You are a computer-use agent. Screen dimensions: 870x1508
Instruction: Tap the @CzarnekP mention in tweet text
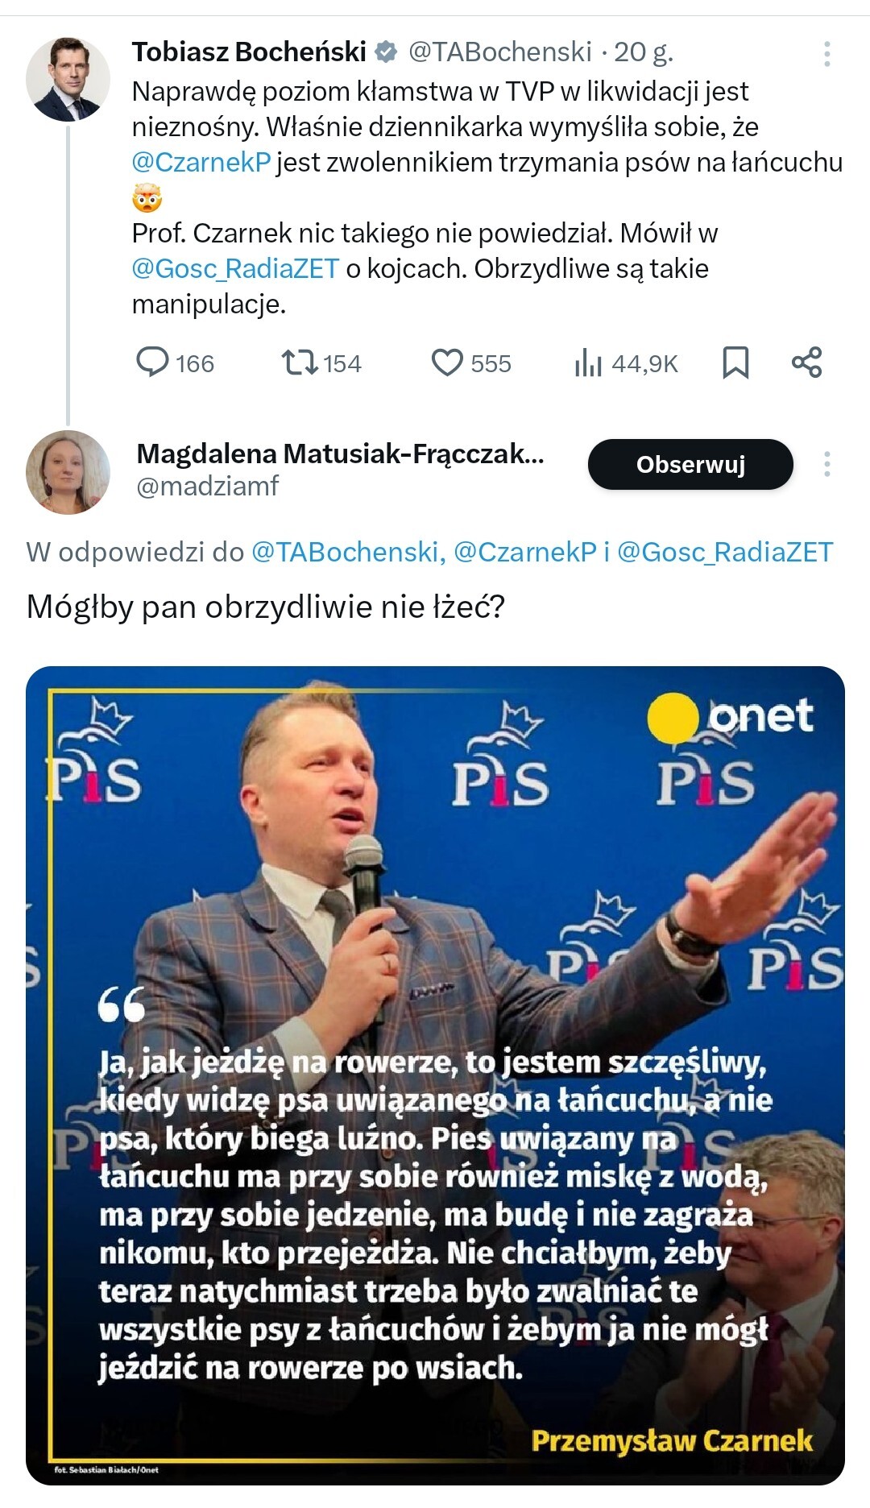click(x=201, y=163)
